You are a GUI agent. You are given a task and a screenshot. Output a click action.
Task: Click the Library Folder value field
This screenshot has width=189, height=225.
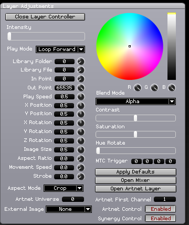[x=65, y=62]
